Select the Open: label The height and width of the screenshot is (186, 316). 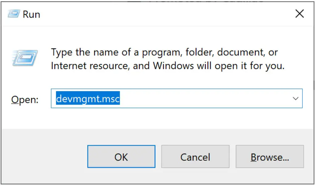click(24, 99)
